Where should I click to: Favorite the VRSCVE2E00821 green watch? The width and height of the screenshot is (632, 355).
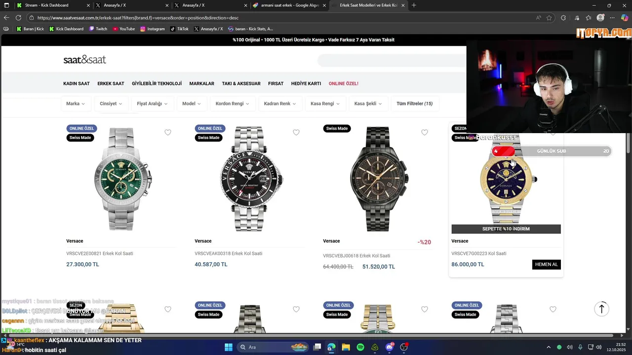168,132
